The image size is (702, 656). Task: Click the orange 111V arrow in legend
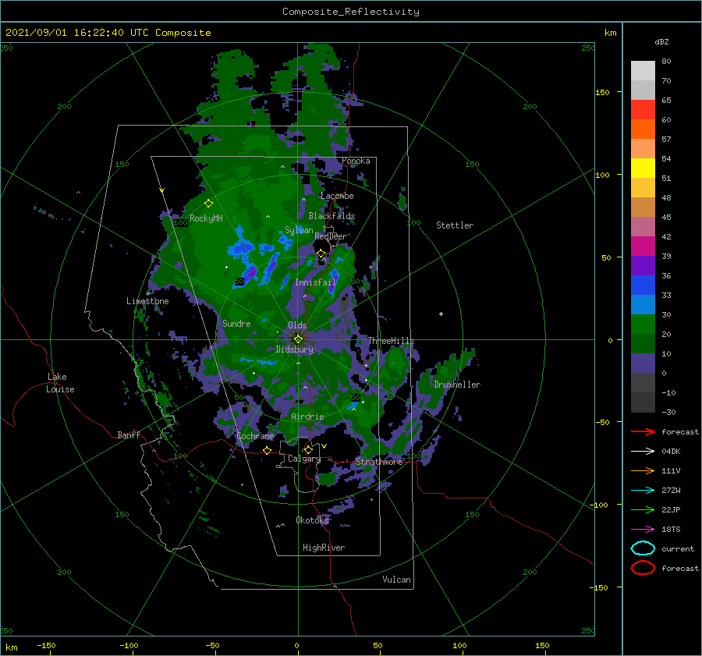point(643,470)
